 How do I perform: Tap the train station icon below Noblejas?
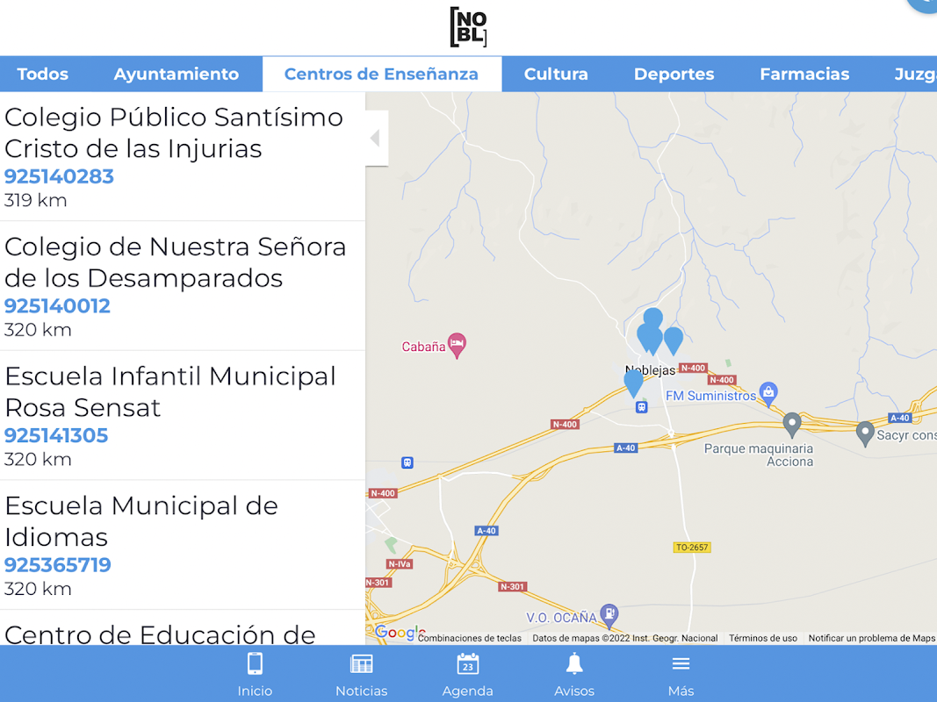(x=641, y=407)
